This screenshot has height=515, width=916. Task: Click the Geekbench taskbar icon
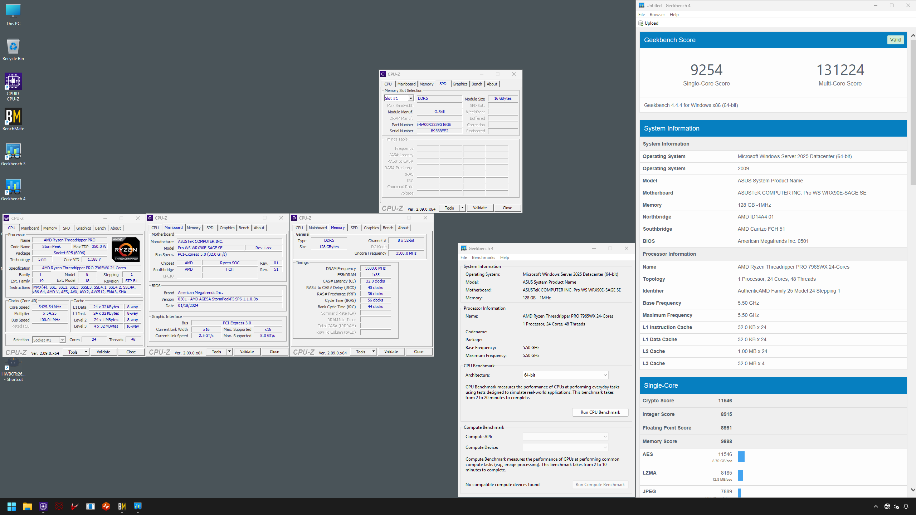point(138,506)
